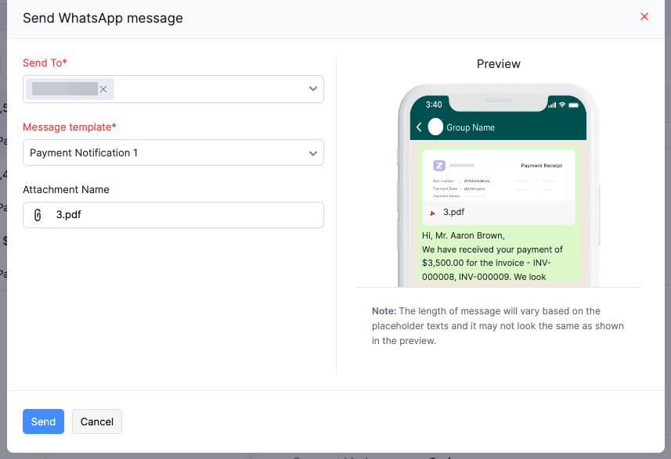
Task: Click the selected recipient chip in Send To
Action: coord(67,89)
